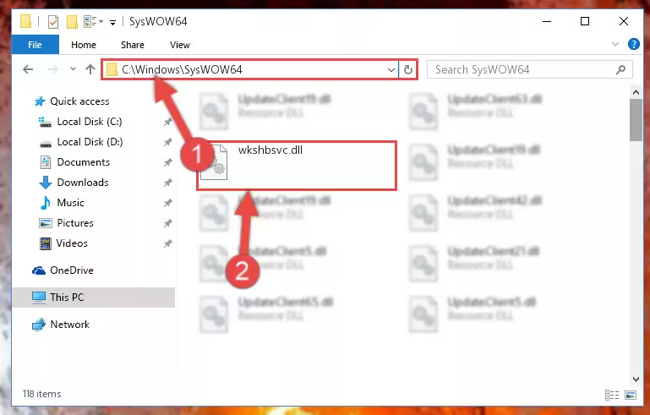The width and height of the screenshot is (650, 415).
Task: Switch to details view layout button
Action: 612,395
